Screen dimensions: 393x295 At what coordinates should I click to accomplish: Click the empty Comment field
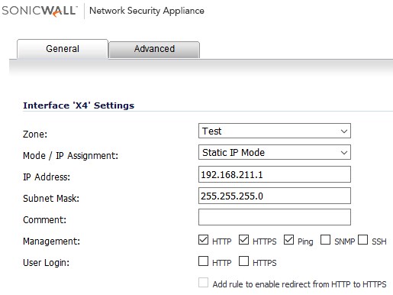(275, 217)
